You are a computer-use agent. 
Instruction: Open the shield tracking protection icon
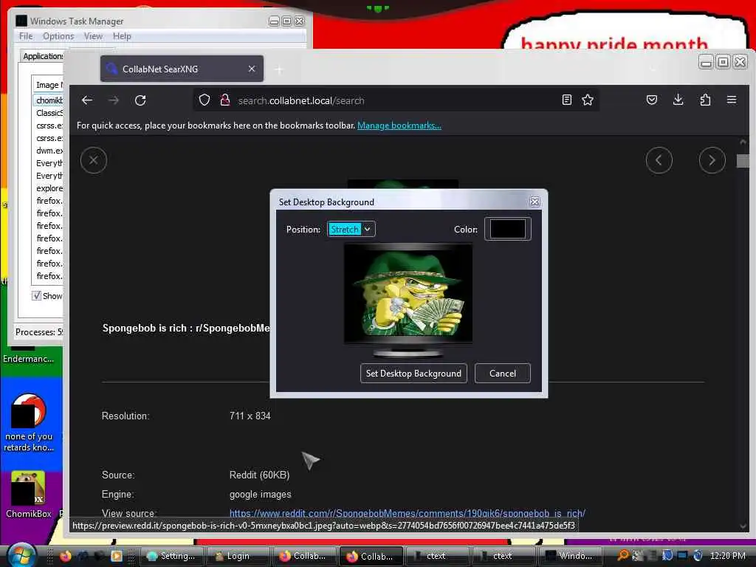(x=205, y=100)
